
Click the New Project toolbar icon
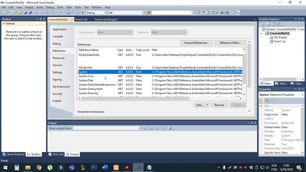[x=5, y=13]
